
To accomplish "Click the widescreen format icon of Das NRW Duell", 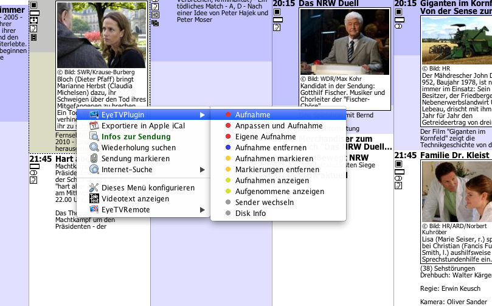I will click(x=278, y=20).
